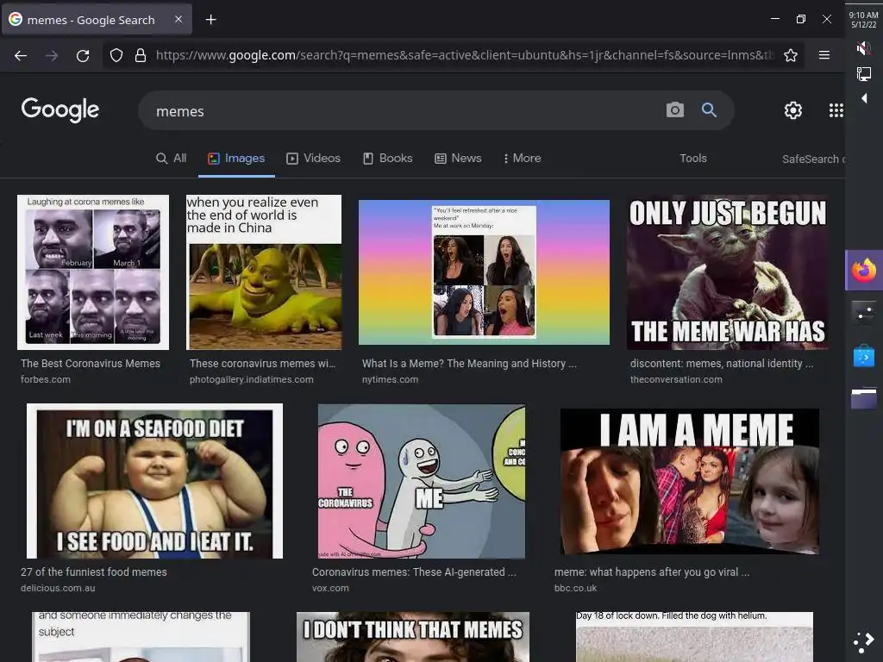Screen dimensions: 883x662
Task: Open Firefox from the dock
Action: [x=864, y=270]
